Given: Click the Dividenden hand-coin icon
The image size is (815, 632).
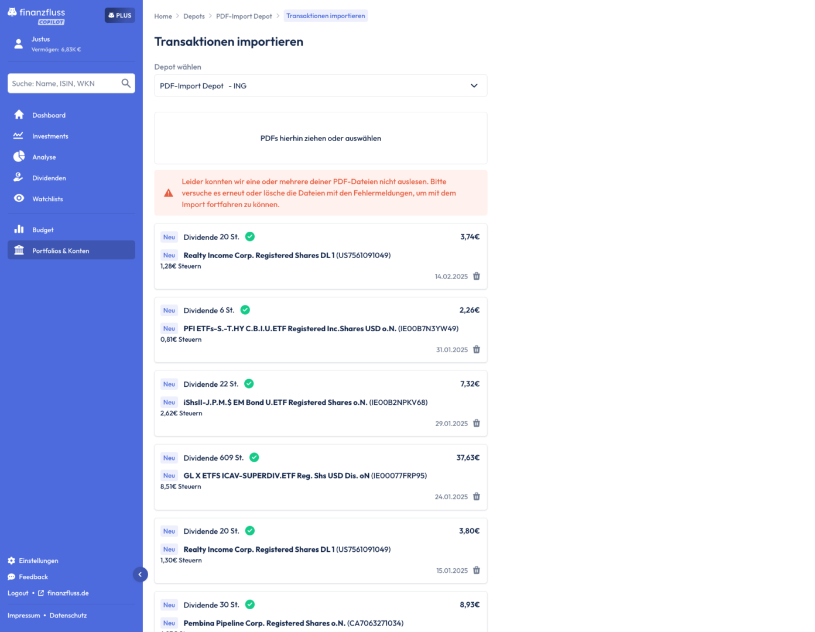Looking at the screenshot, I should click(18, 177).
